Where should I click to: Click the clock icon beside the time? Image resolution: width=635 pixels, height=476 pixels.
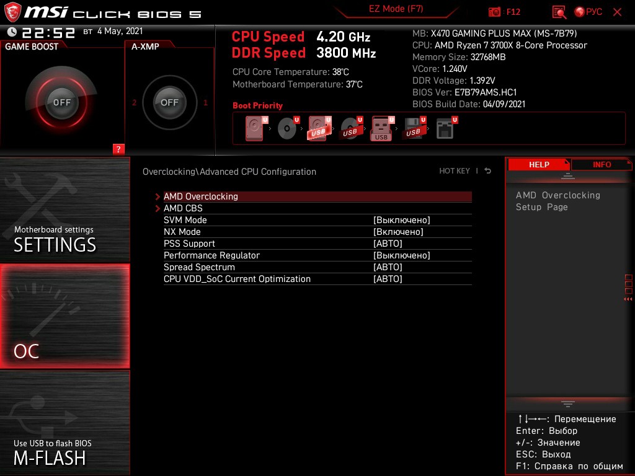(12, 32)
